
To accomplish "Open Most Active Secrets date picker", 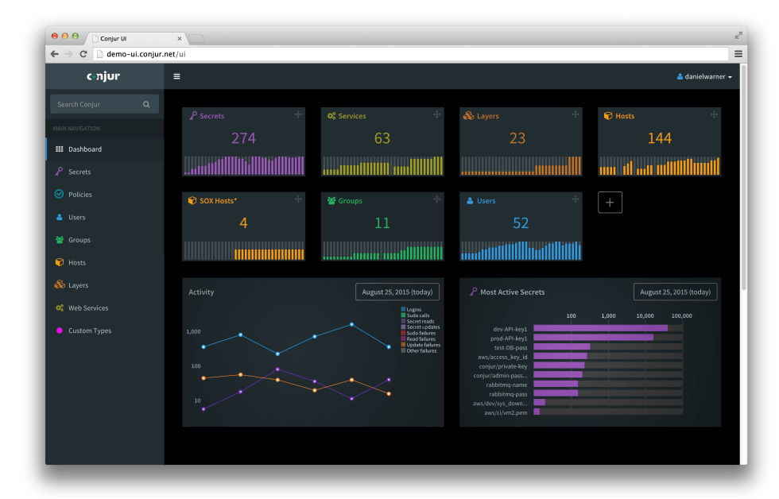I will tap(675, 292).
